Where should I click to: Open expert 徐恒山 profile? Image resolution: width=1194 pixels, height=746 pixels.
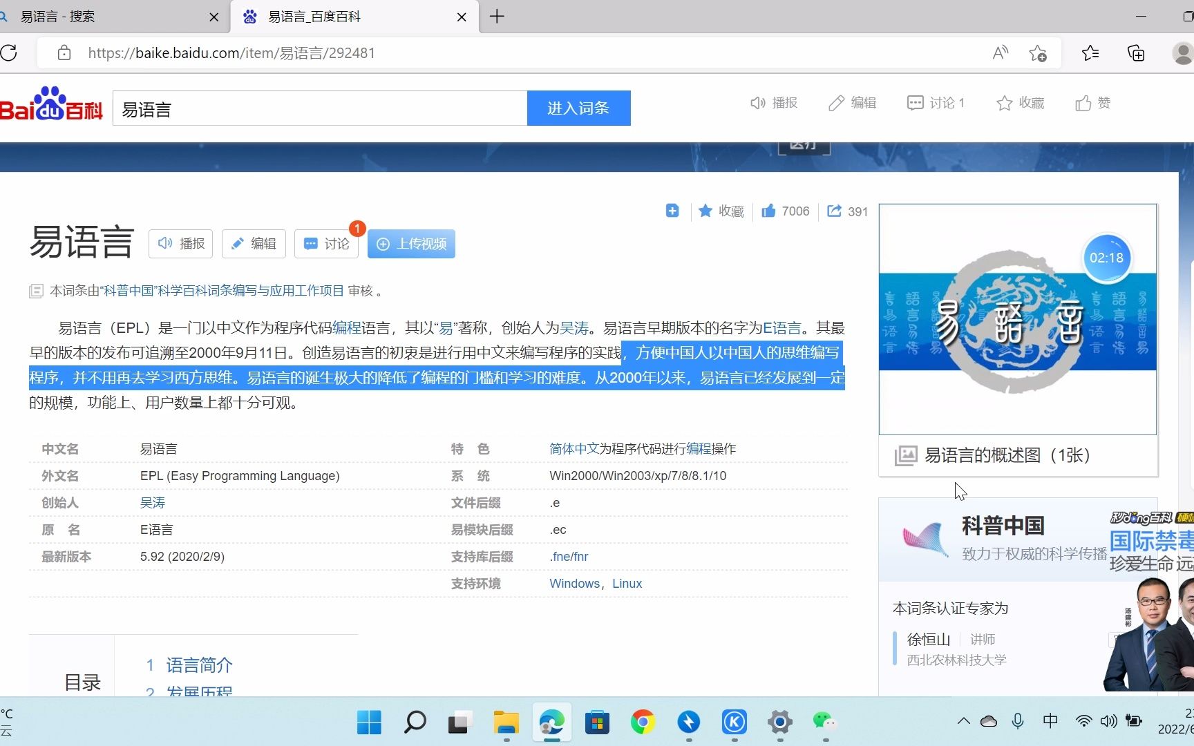[x=928, y=640]
